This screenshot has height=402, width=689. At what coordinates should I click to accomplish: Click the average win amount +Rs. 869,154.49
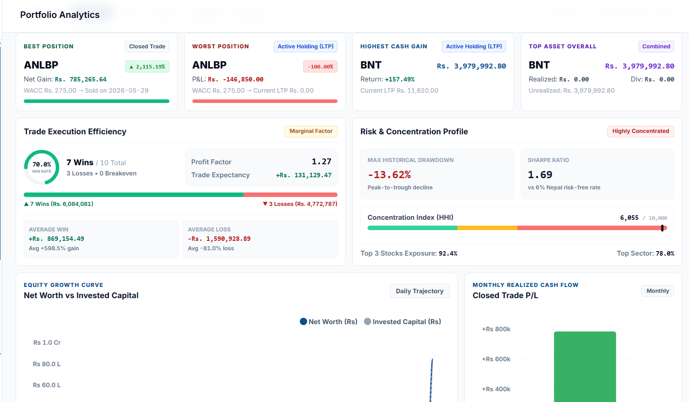tap(56, 239)
